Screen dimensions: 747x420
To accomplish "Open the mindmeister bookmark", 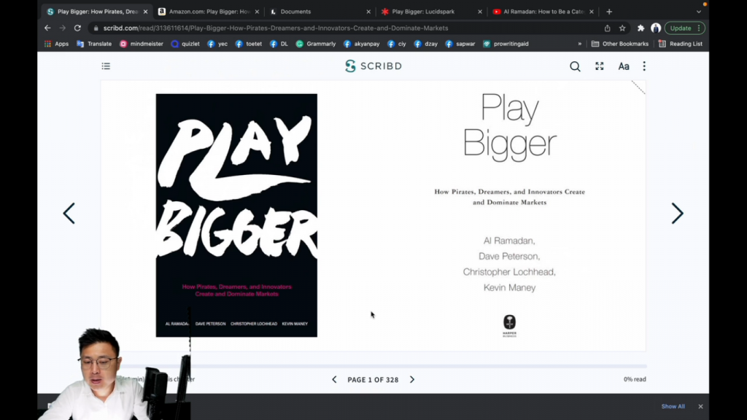I will [x=142, y=44].
